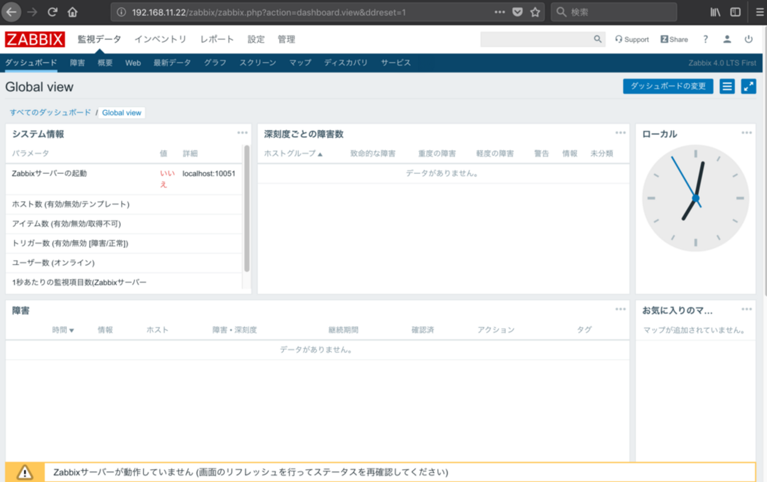Image resolution: width=767 pixels, height=482 pixels.
Task: Open 深刻度ごとの障害数 widget options menu
Action: 620,133
